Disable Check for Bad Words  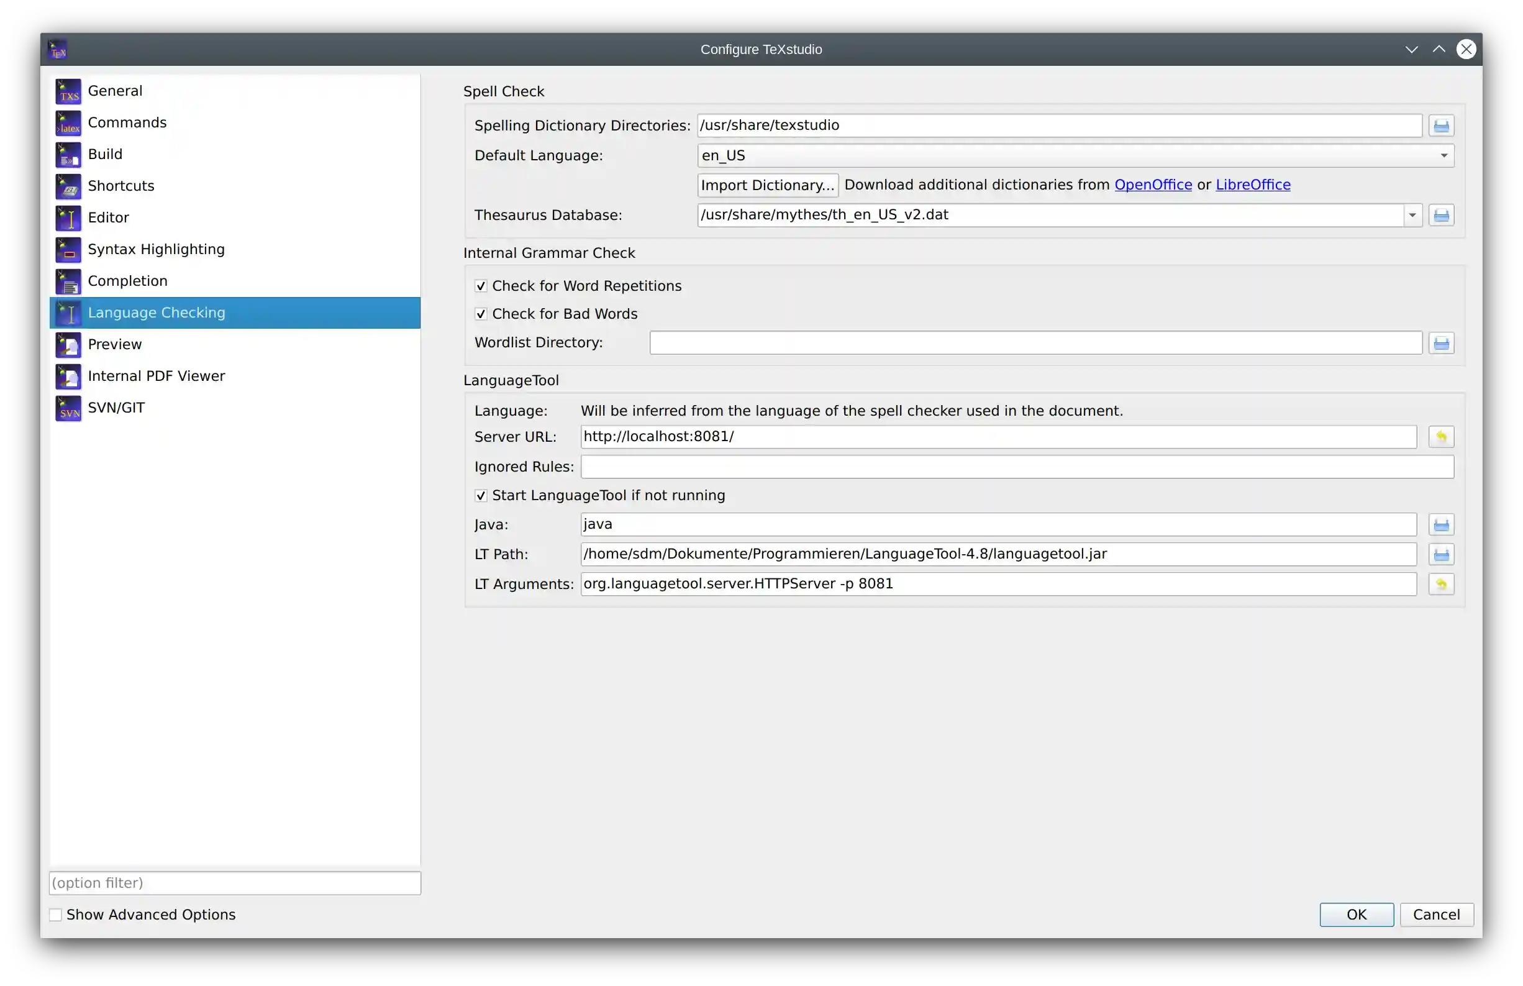coord(481,314)
